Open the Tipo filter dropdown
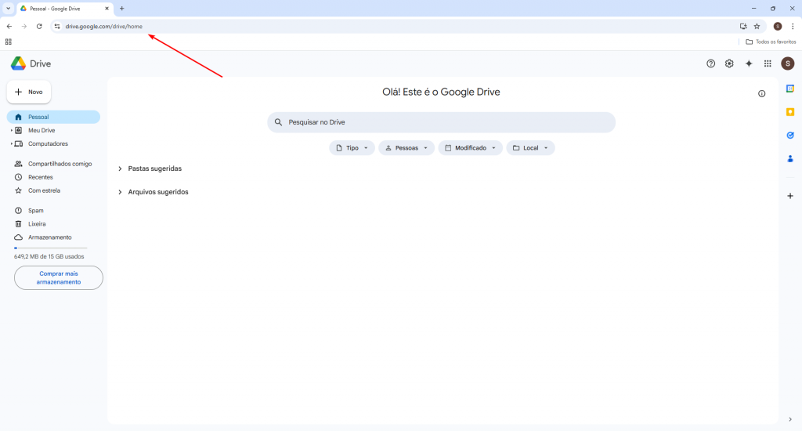Viewport: 802px width, 431px height. [352, 148]
